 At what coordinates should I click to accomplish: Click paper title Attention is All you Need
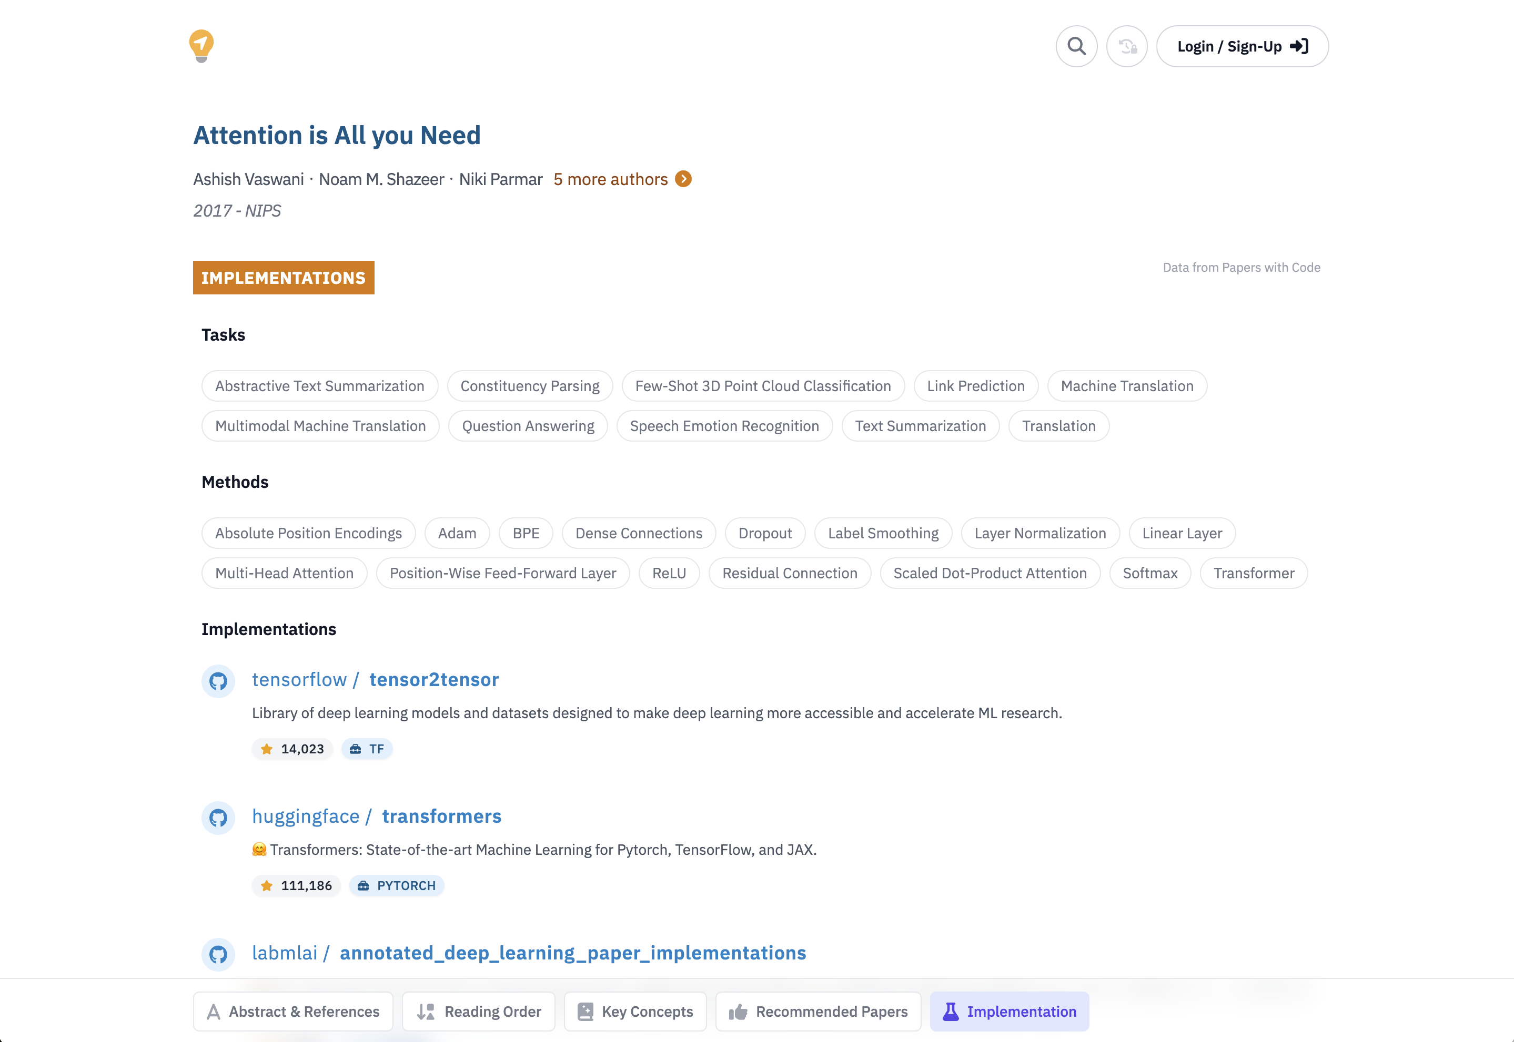[337, 135]
